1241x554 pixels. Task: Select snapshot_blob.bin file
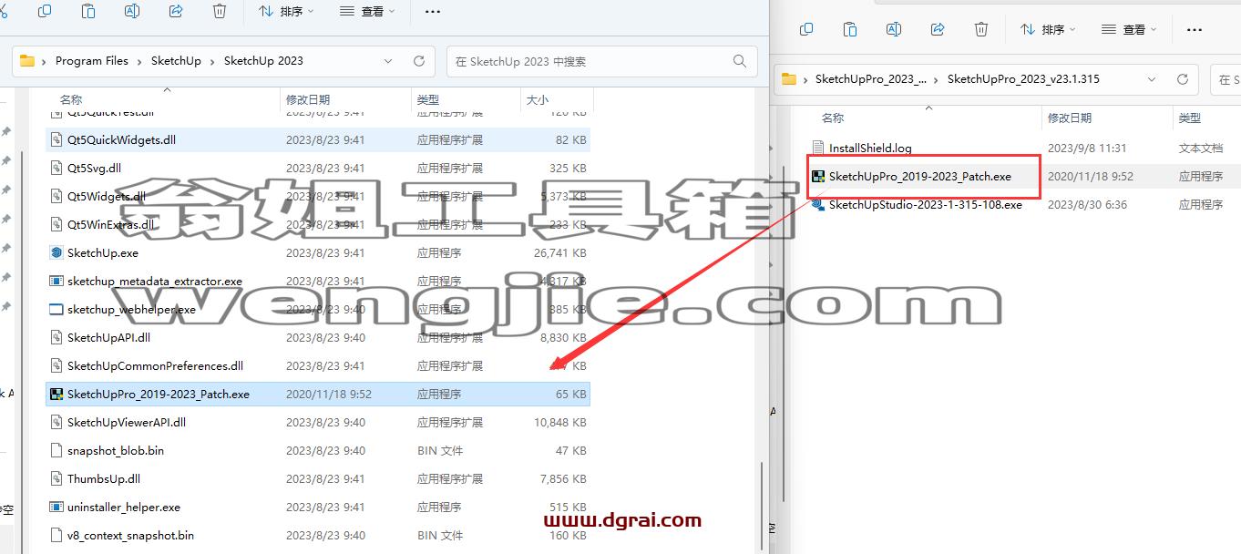[x=318, y=451]
